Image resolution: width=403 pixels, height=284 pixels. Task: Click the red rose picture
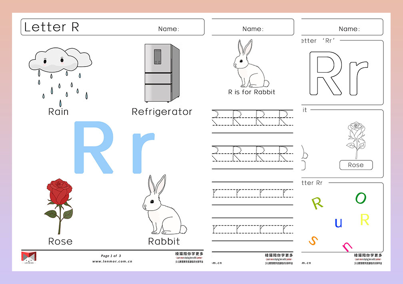[x=59, y=206]
